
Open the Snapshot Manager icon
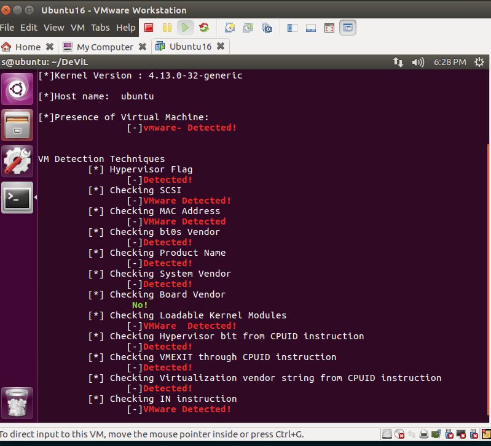click(267, 28)
